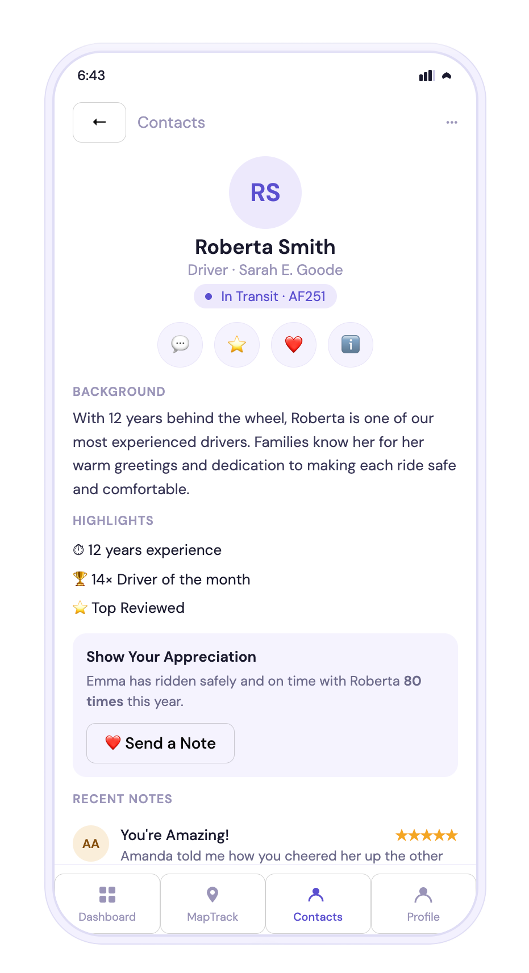Tap the Contacts header title
Screen dimensions: 529x973
pyautogui.click(x=171, y=123)
